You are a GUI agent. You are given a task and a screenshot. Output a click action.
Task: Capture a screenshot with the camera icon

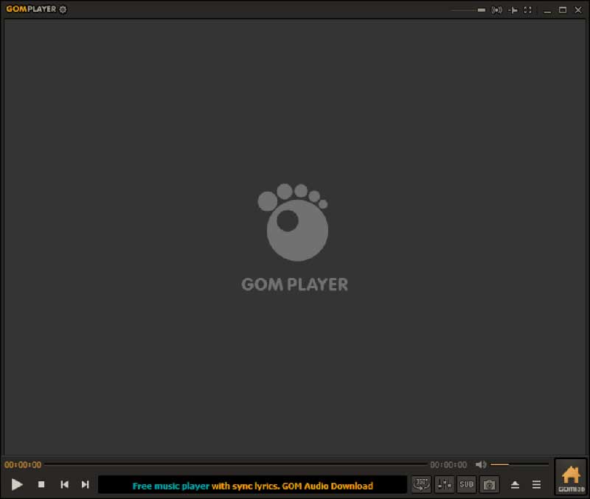(x=489, y=484)
